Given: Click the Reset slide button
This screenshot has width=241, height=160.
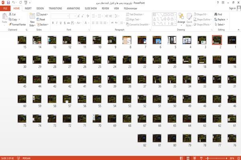Looking at the screenshot, I should pyautogui.click(x=41, y=20).
